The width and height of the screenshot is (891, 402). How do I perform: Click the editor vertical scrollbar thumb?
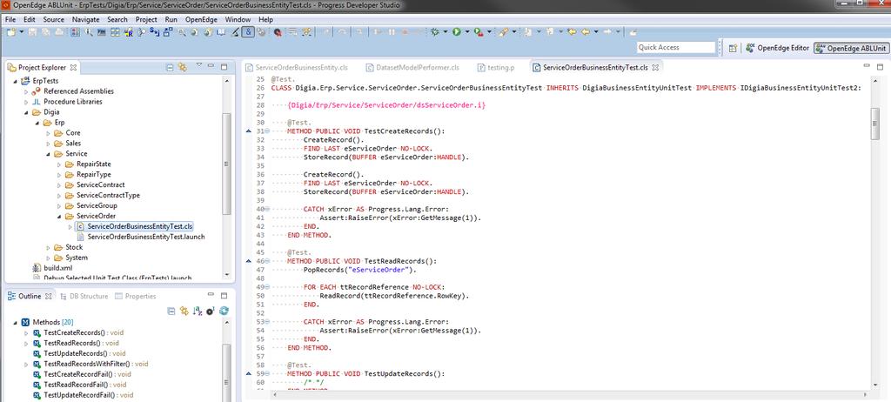pos(875,123)
